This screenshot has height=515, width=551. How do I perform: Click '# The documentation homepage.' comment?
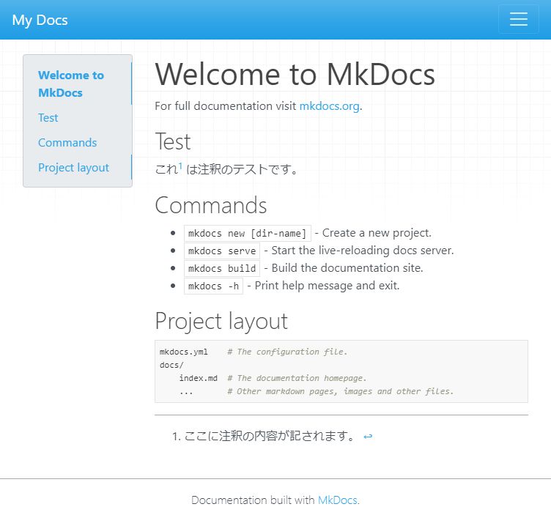tap(297, 378)
